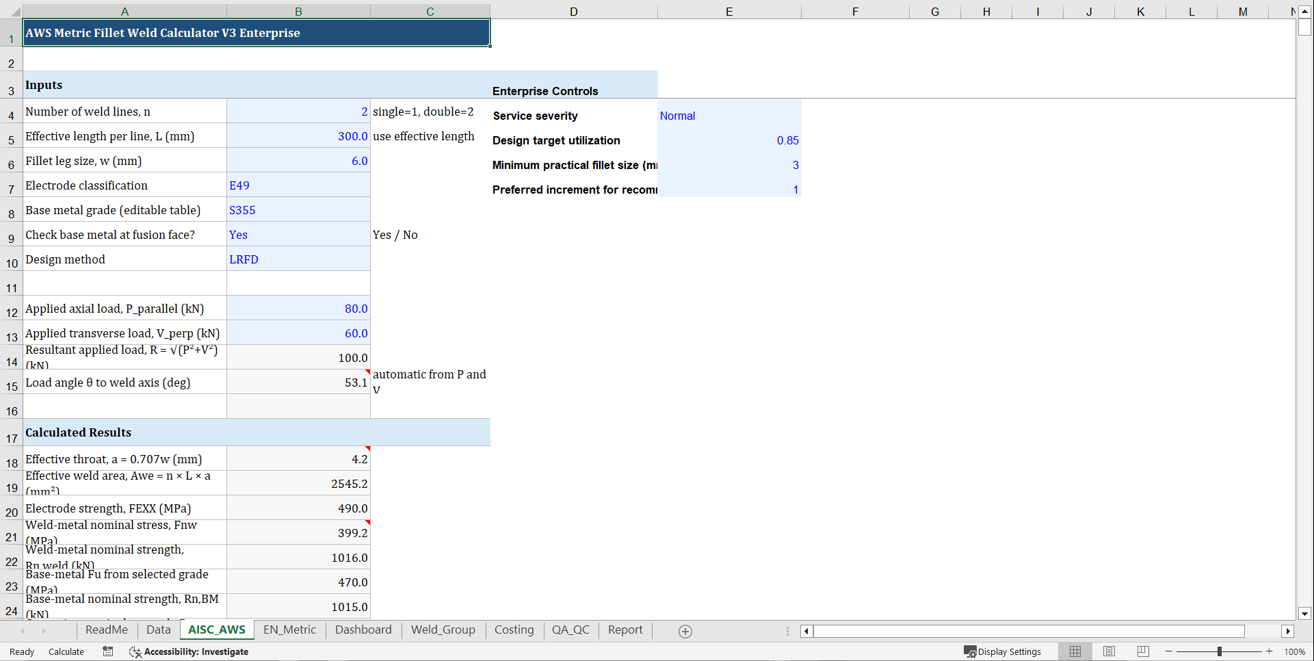Open the Accessibility: Investigate checker

coord(188,651)
